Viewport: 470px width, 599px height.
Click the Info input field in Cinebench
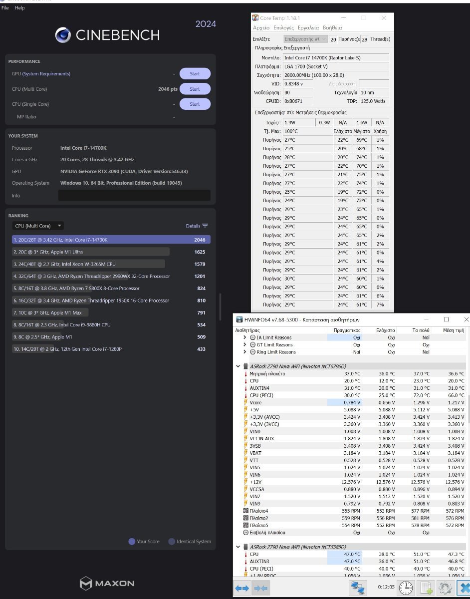click(x=134, y=195)
